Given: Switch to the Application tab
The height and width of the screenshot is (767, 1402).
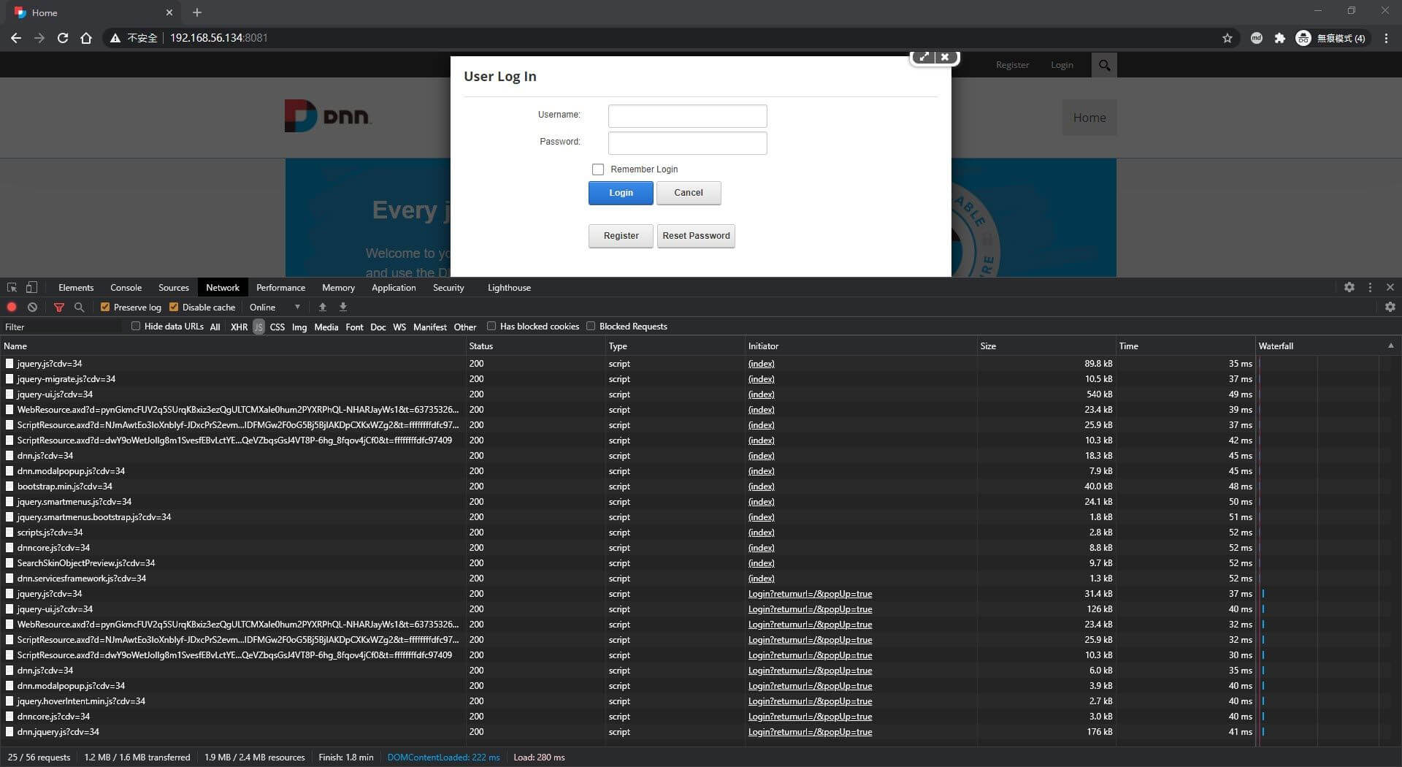Looking at the screenshot, I should 394,288.
